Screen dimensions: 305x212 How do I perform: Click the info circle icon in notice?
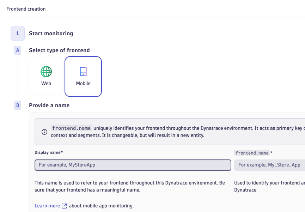coord(44,132)
